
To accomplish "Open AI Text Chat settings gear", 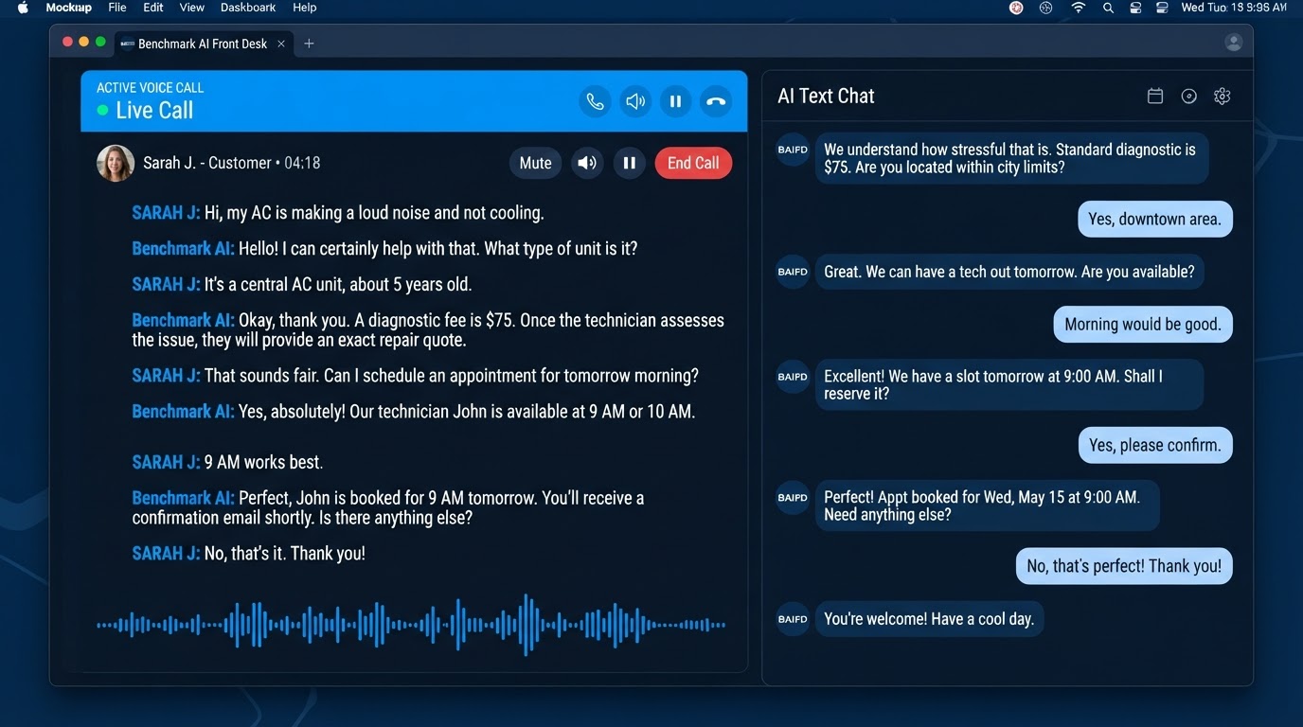I will click(1223, 96).
